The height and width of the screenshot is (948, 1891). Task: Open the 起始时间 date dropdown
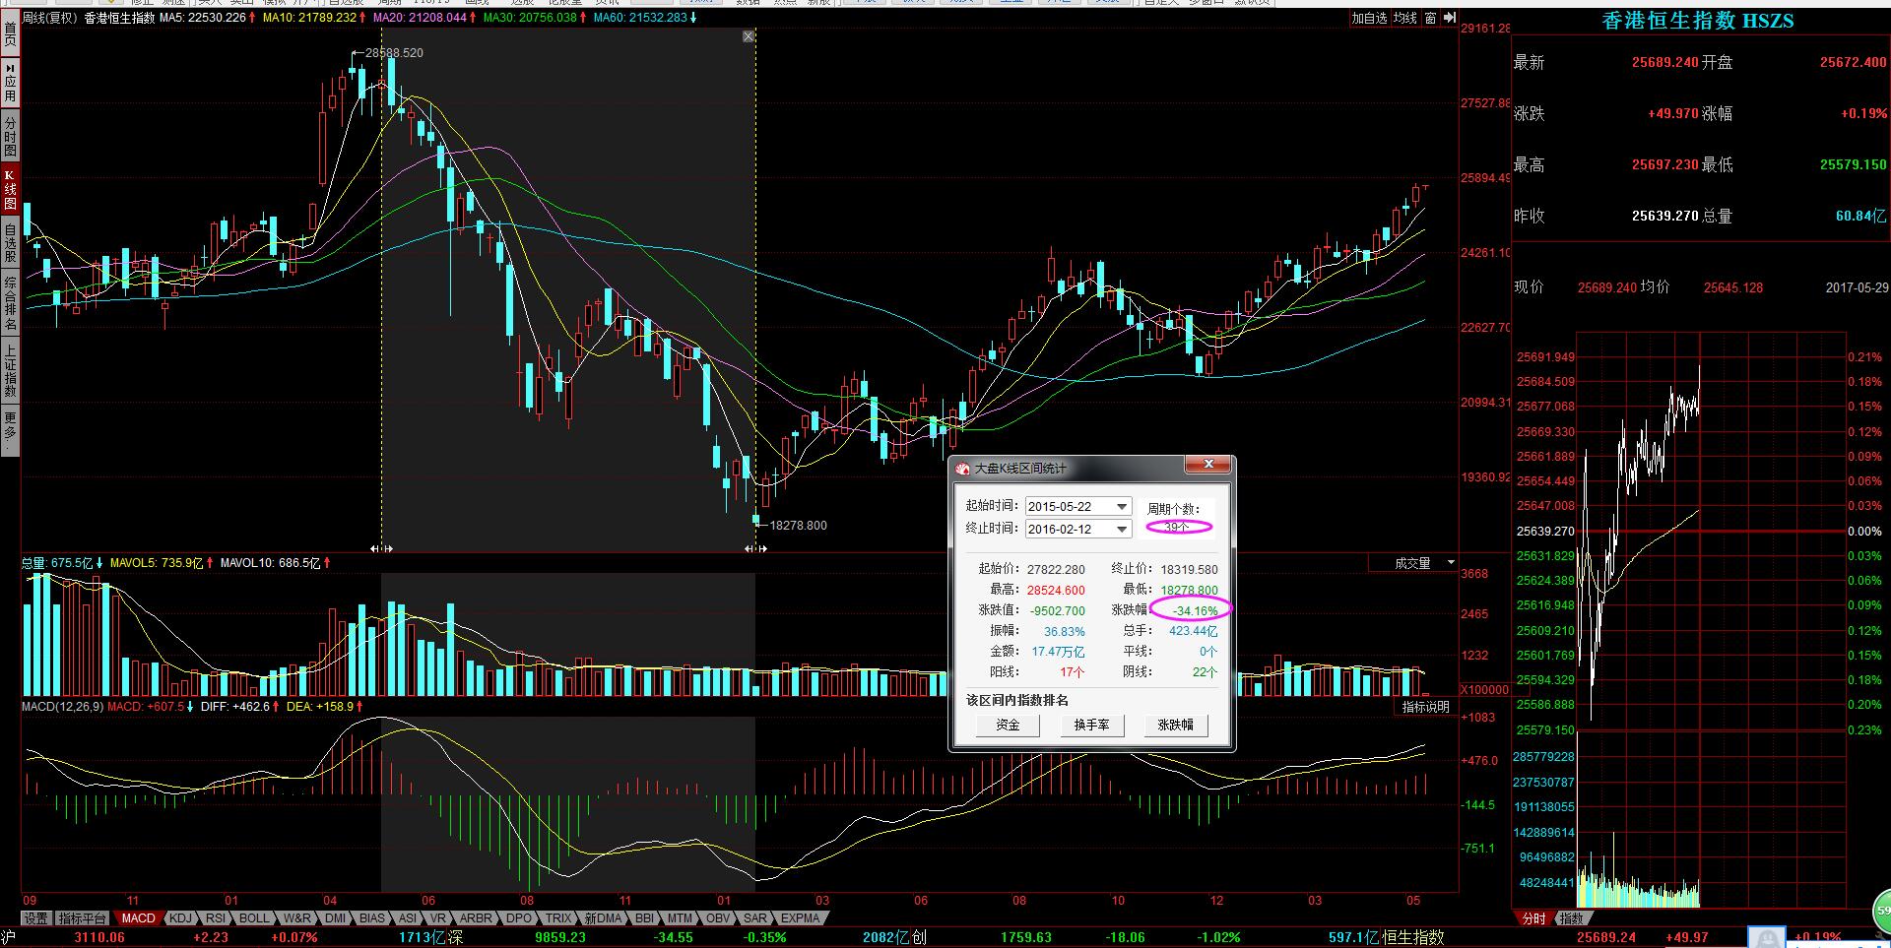(1121, 506)
